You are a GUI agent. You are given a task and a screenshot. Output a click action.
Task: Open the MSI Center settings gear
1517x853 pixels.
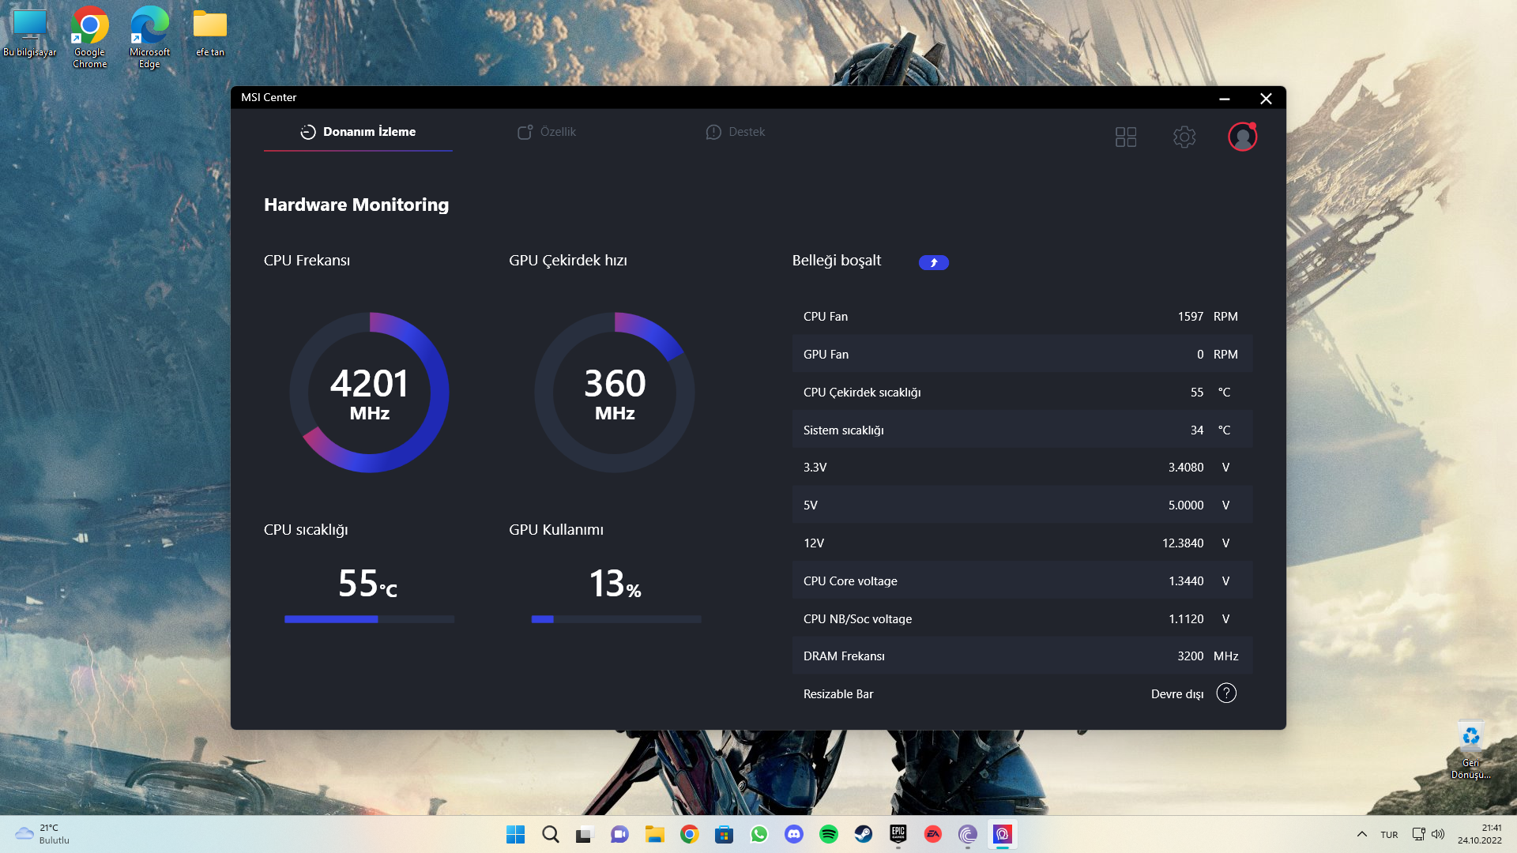(x=1184, y=137)
